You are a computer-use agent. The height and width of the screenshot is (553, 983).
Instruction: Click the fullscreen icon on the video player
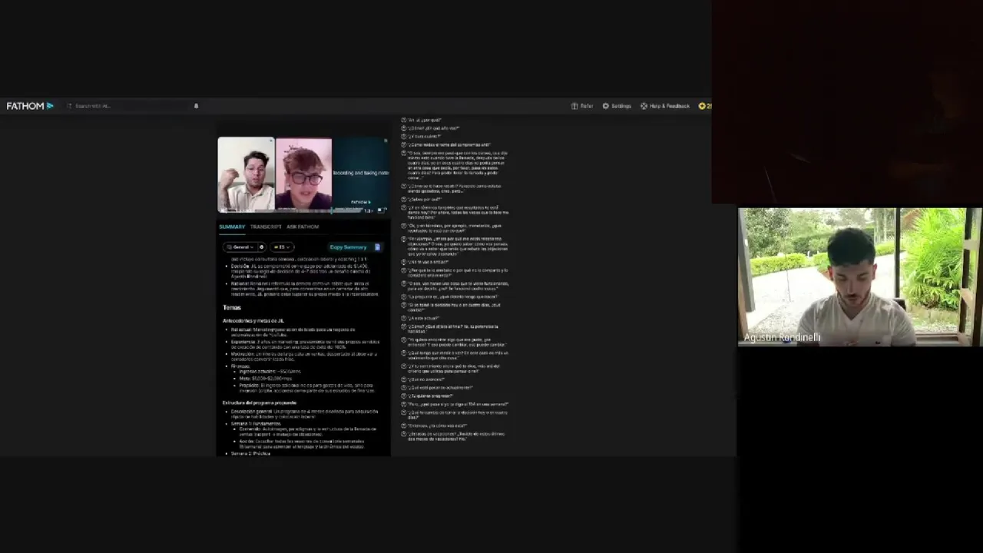[384, 210]
